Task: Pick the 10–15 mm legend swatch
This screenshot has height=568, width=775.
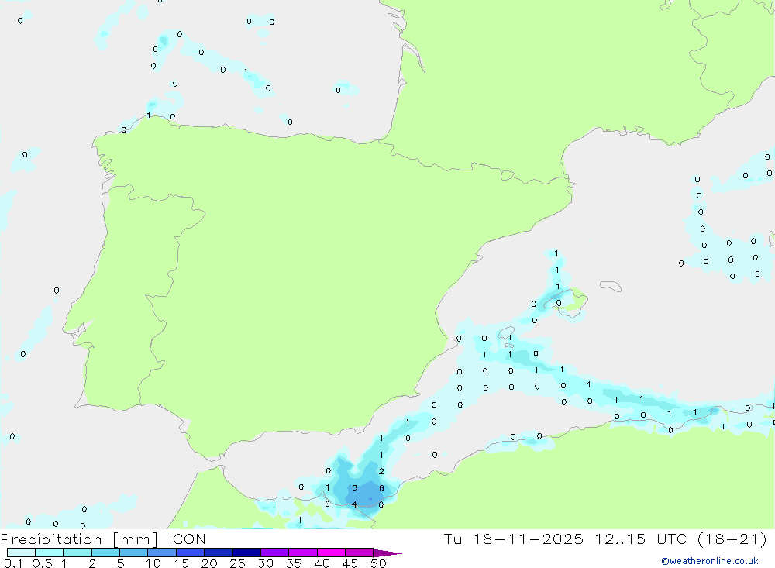Action: tap(162, 553)
